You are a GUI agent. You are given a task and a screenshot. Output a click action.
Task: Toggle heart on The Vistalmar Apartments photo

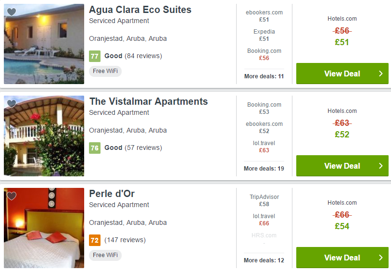[12, 104]
